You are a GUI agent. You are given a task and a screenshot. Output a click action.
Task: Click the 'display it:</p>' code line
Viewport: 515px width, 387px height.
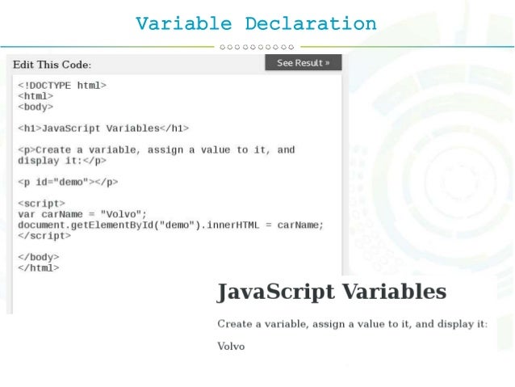coord(62,161)
